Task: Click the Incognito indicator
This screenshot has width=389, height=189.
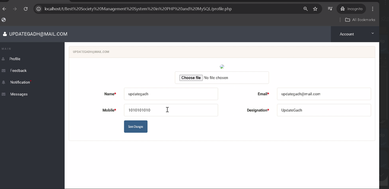Action: click(351, 9)
